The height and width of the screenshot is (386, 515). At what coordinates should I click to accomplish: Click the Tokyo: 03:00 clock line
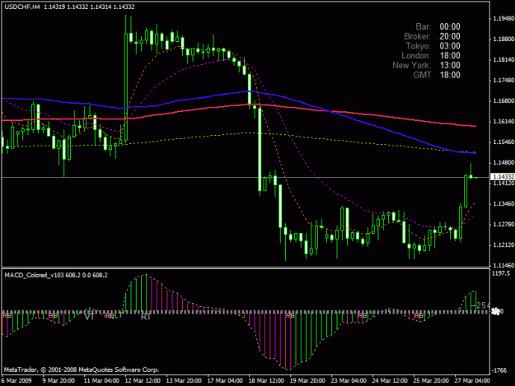point(433,46)
